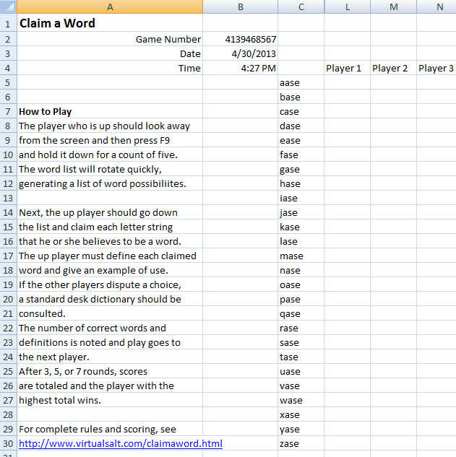Select the 'Game Number' label cell

click(110, 39)
